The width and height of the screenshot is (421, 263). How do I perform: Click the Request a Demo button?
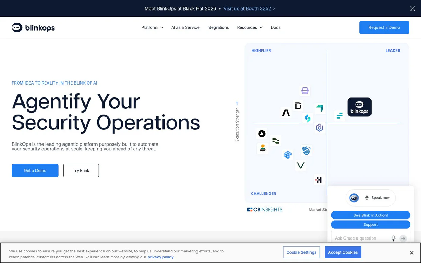coord(384,27)
